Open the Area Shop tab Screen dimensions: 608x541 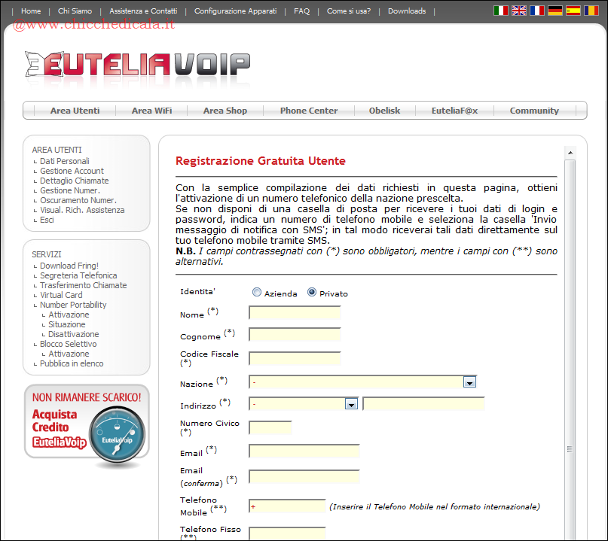pos(225,111)
